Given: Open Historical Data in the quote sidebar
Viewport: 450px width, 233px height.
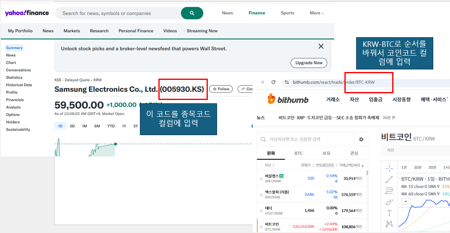Looking at the screenshot, I should [19, 85].
